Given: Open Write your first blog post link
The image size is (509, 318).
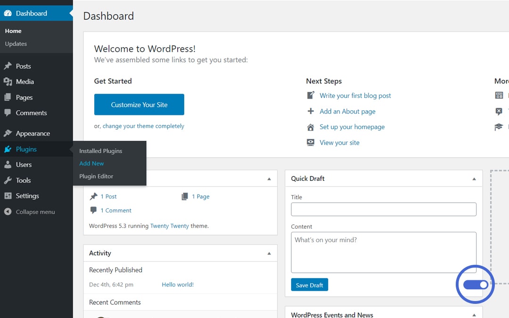Looking at the screenshot, I should [355, 95].
